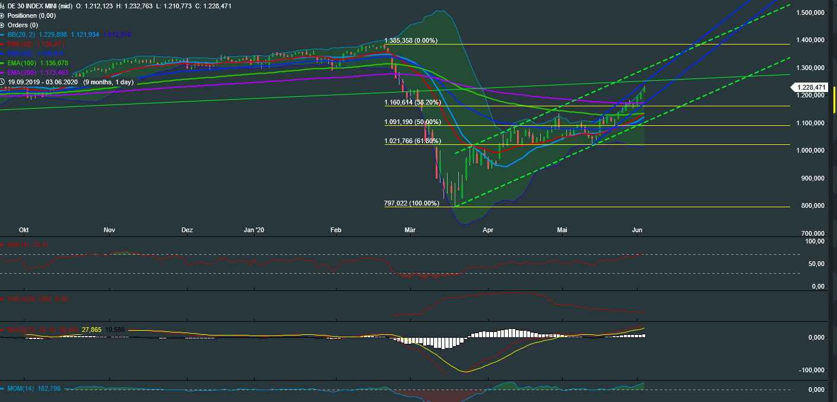Click the Jan '20 label on time axis

[x=253, y=229]
